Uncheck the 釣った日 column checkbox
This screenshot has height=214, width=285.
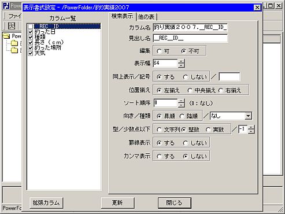(x=31, y=32)
